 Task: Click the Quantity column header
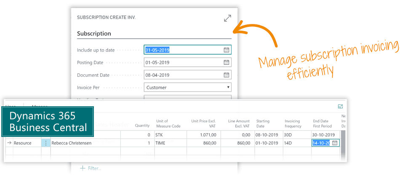pos(142,126)
